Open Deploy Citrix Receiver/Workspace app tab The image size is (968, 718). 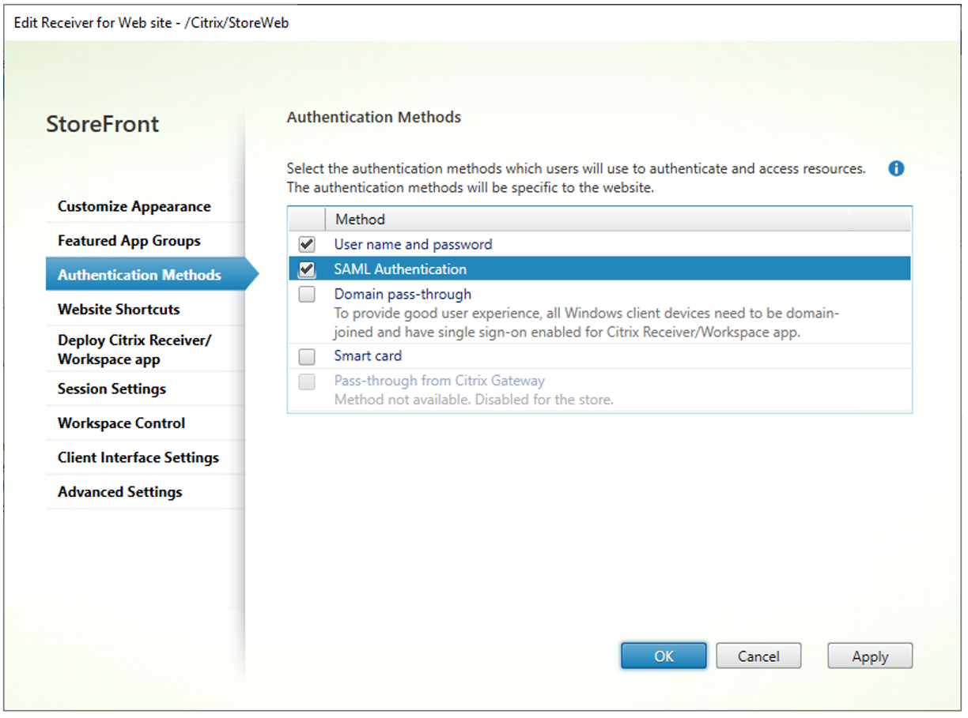134,350
